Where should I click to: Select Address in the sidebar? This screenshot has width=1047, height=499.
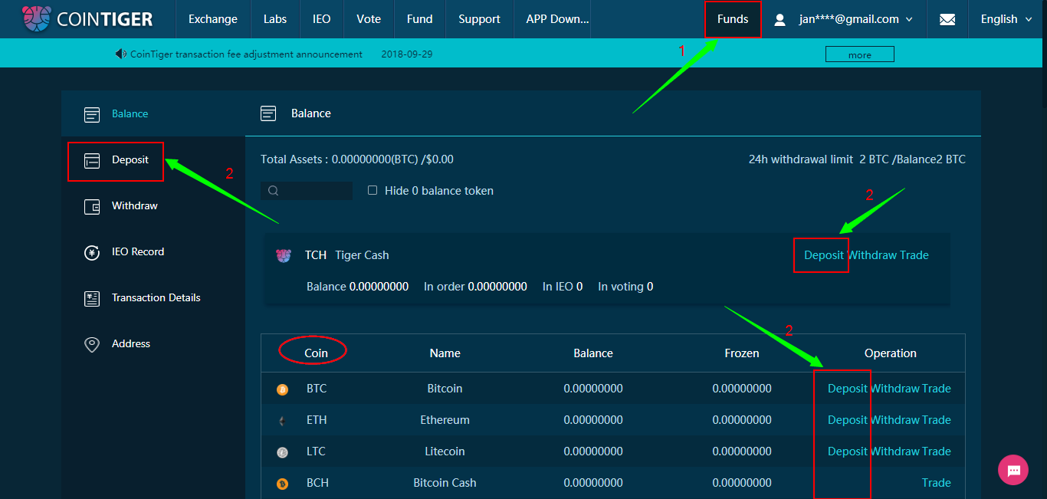click(x=131, y=343)
